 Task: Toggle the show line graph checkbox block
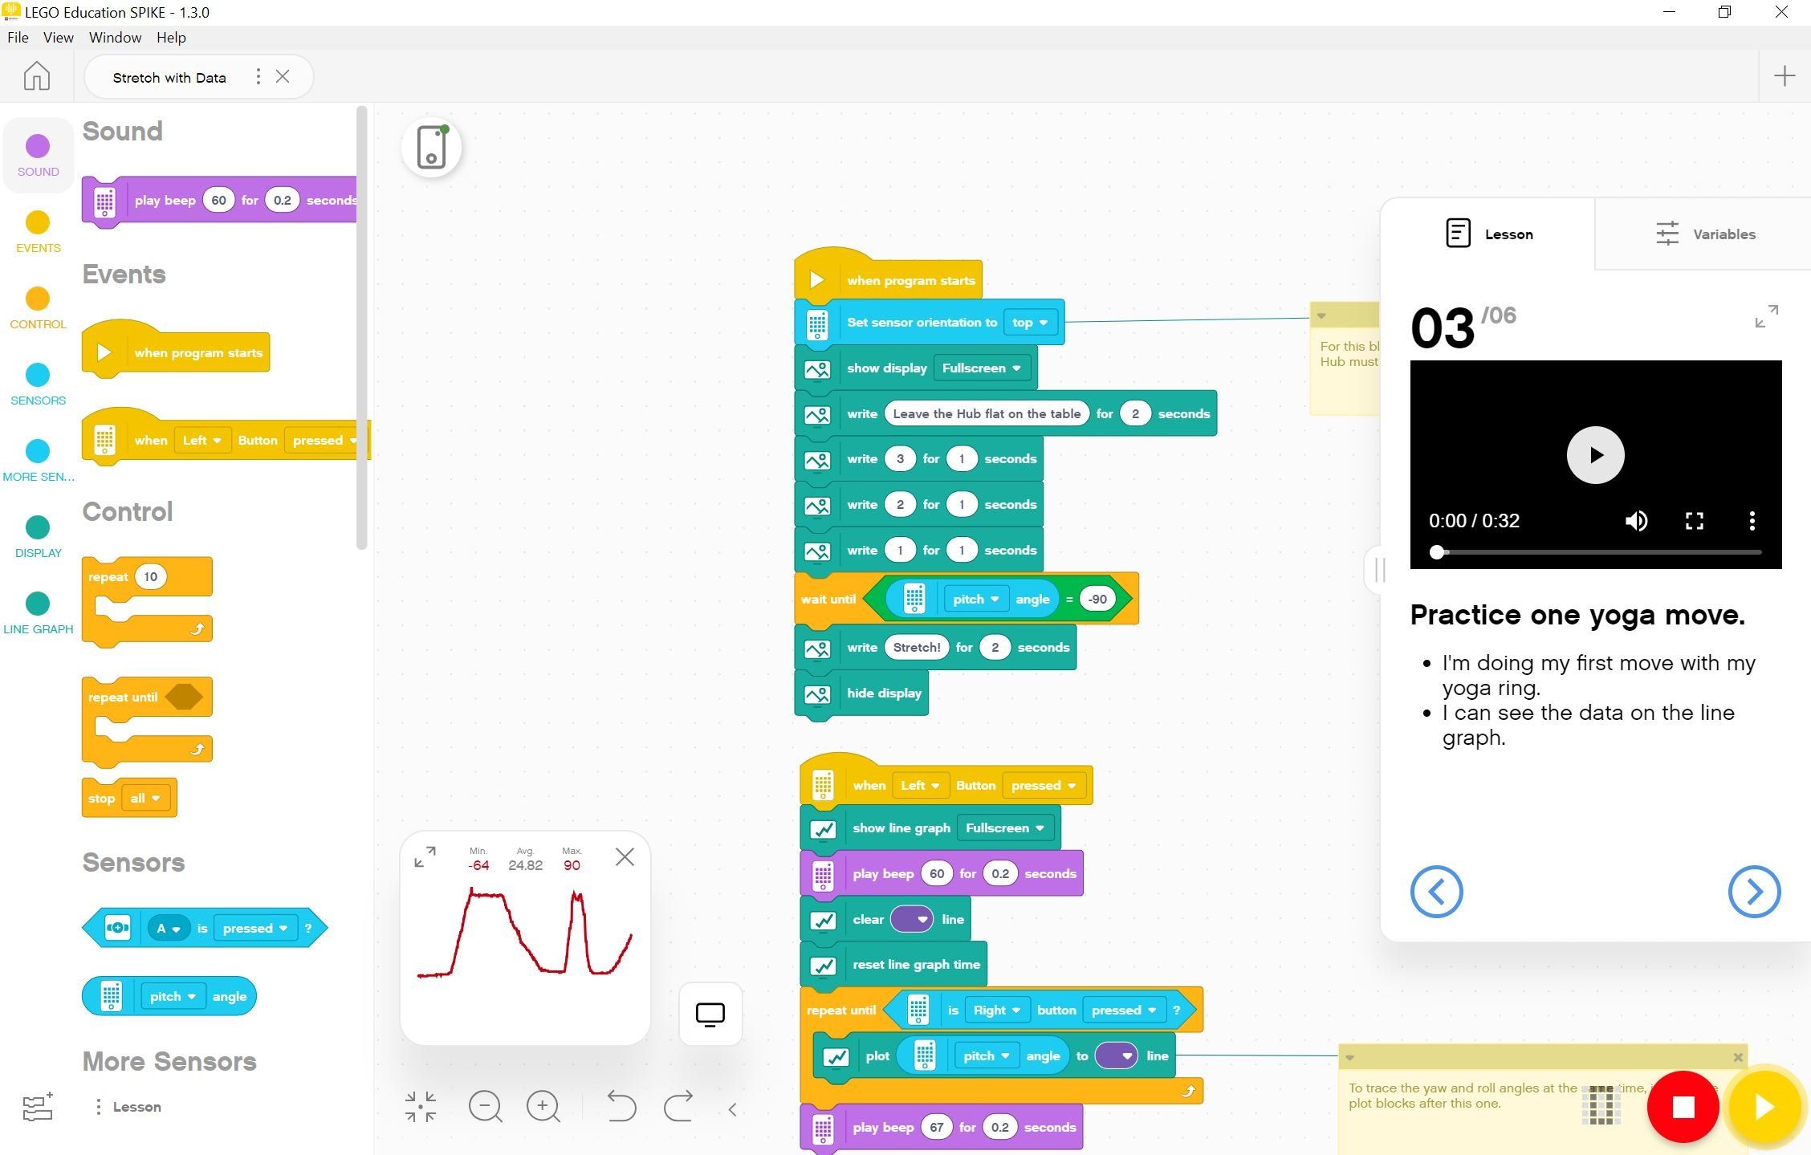click(821, 829)
